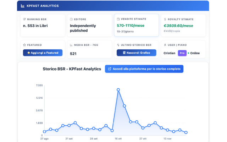The height and width of the screenshot is (142, 227).
Task: Click the KPFast Analytics bar chart icon
Action: pos(23,6)
